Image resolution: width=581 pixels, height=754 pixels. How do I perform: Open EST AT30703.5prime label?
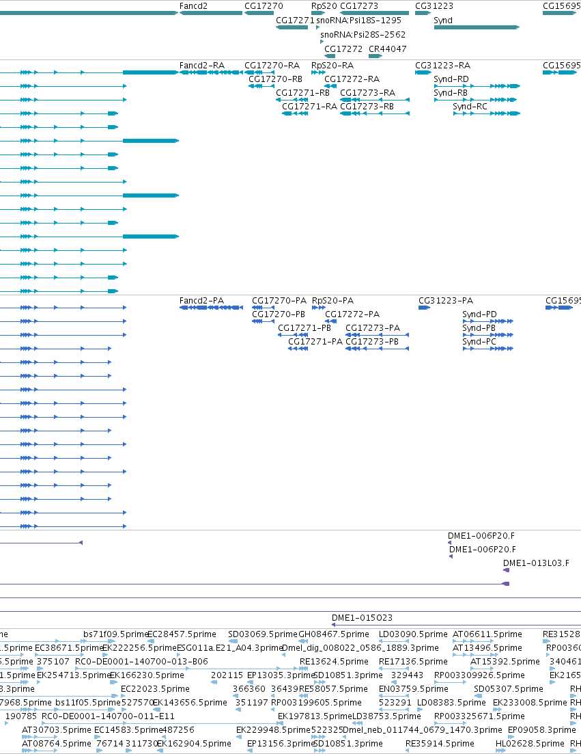[x=56, y=730]
